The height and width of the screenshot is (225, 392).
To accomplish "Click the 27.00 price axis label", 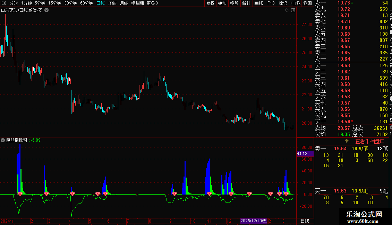I will [307, 25].
